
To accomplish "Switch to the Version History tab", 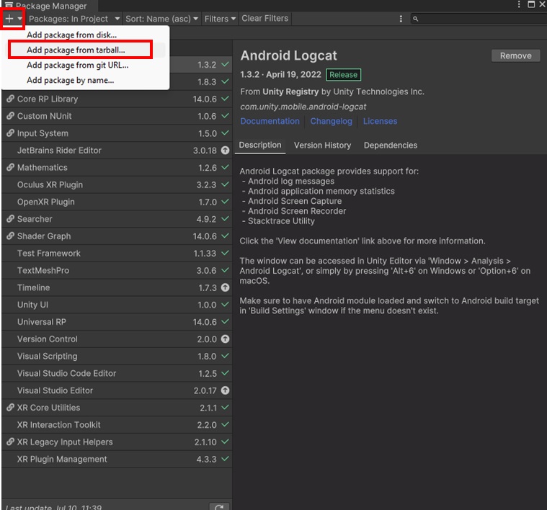I will (x=322, y=145).
